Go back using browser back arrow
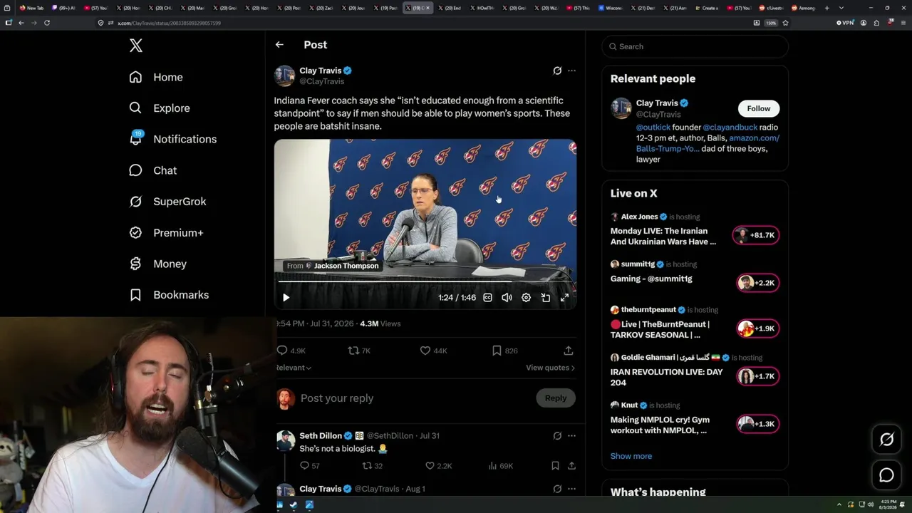This screenshot has height=513, width=912. (21, 23)
